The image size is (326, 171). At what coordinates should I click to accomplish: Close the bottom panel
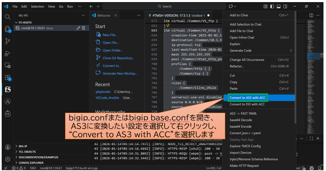(x=318, y=138)
